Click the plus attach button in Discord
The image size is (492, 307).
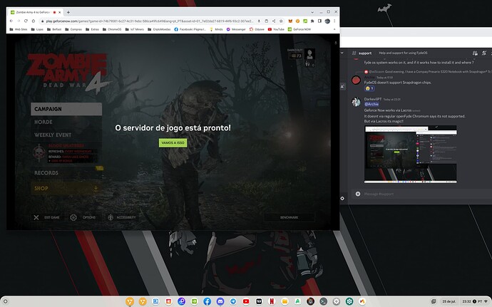[358, 194]
